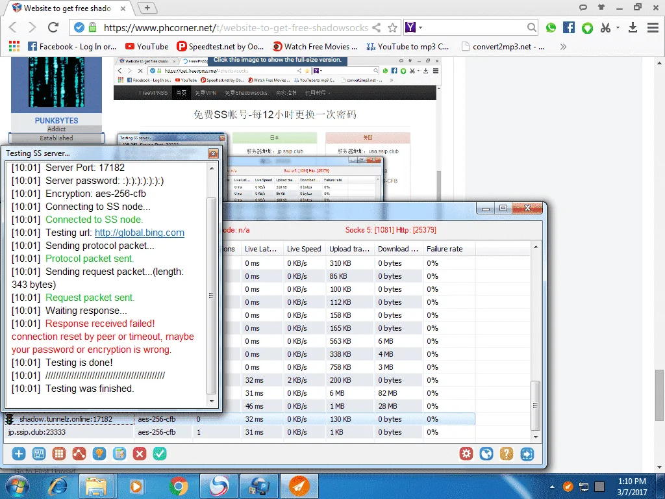This screenshot has height=499, width=665.
Task: Click the lightbulb icon in bottom toolbar
Action: tap(99, 454)
